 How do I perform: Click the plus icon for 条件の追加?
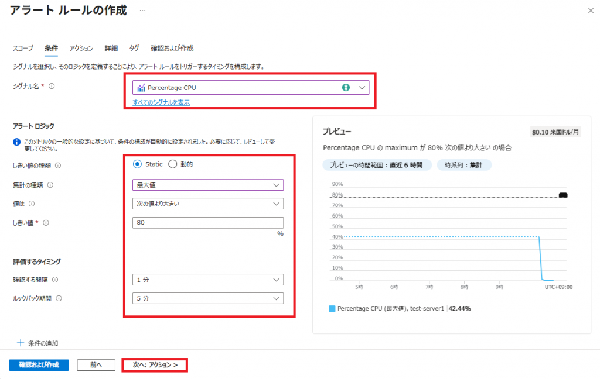click(21, 343)
